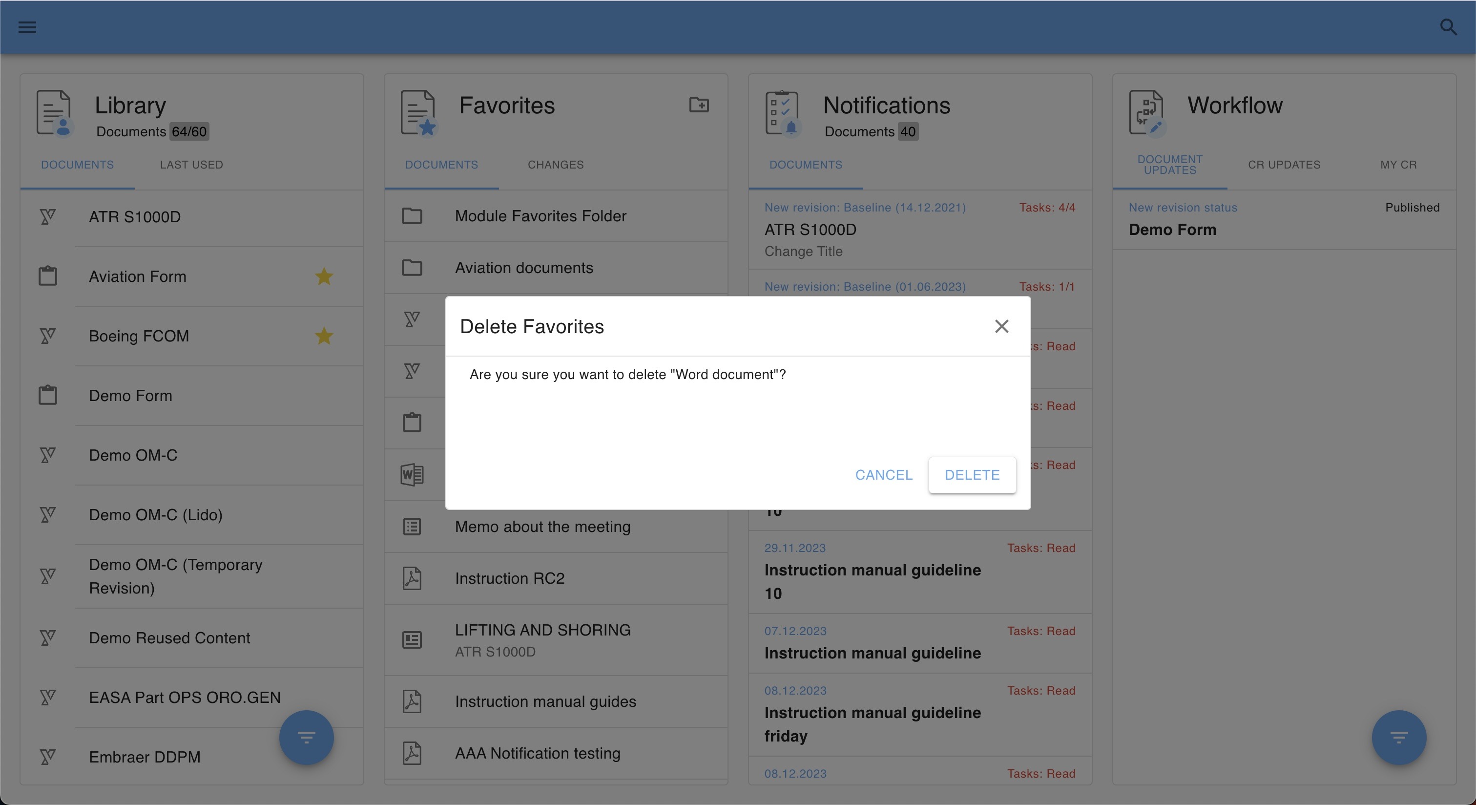Click the Notifications panel checklist icon

(x=782, y=112)
